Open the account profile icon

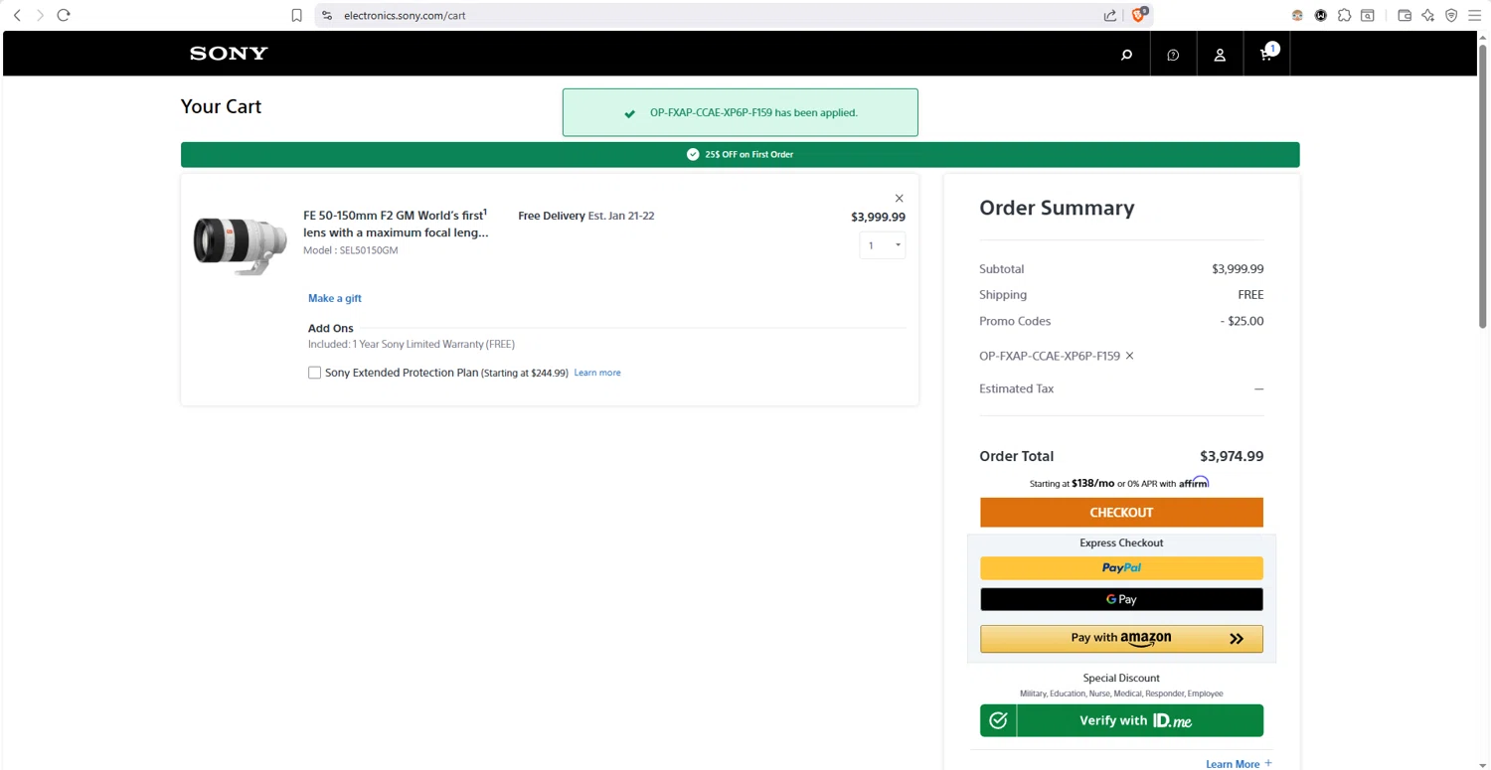tap(1220, 55)
